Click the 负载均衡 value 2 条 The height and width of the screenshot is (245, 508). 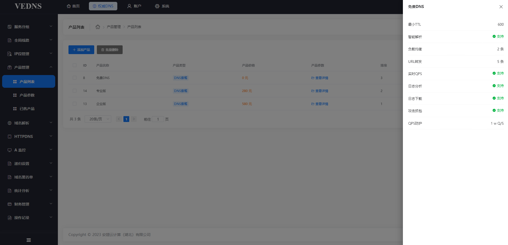[500, 49]
